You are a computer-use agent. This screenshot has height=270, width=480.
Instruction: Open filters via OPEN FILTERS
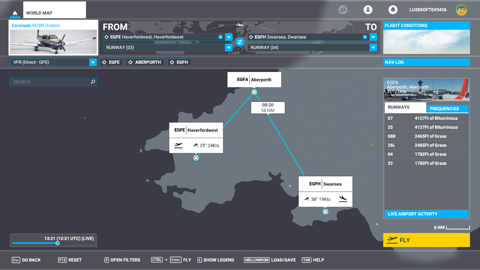(122, 260)
